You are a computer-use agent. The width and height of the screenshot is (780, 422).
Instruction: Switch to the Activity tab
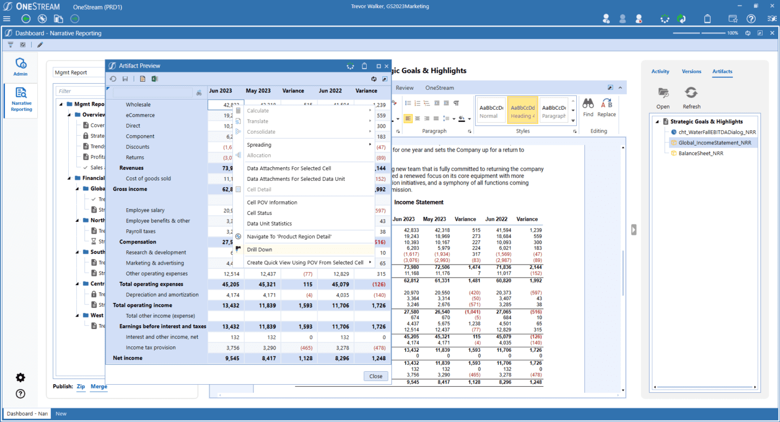coord(660,71)
